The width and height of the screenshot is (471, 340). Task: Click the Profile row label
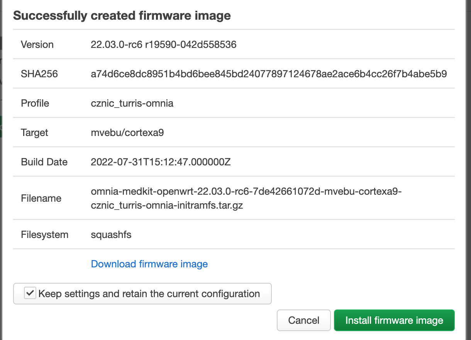click(35, 103)
